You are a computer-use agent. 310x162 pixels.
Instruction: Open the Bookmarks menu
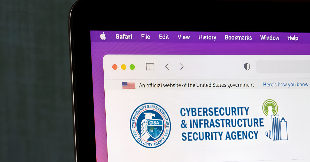point(238,37)
